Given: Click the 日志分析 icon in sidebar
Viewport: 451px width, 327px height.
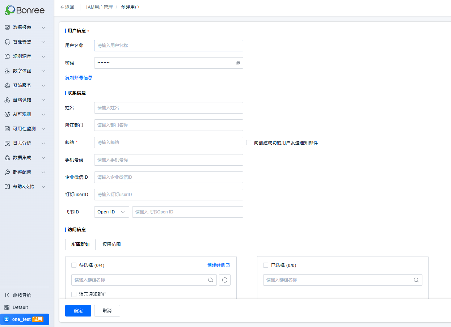Looking at the screenshot, I should 7,143.
